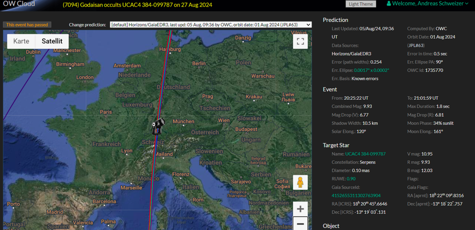Open Gaia SourceId 4152655311302763904 link
475x230 pixels.
tap(356, 195)
